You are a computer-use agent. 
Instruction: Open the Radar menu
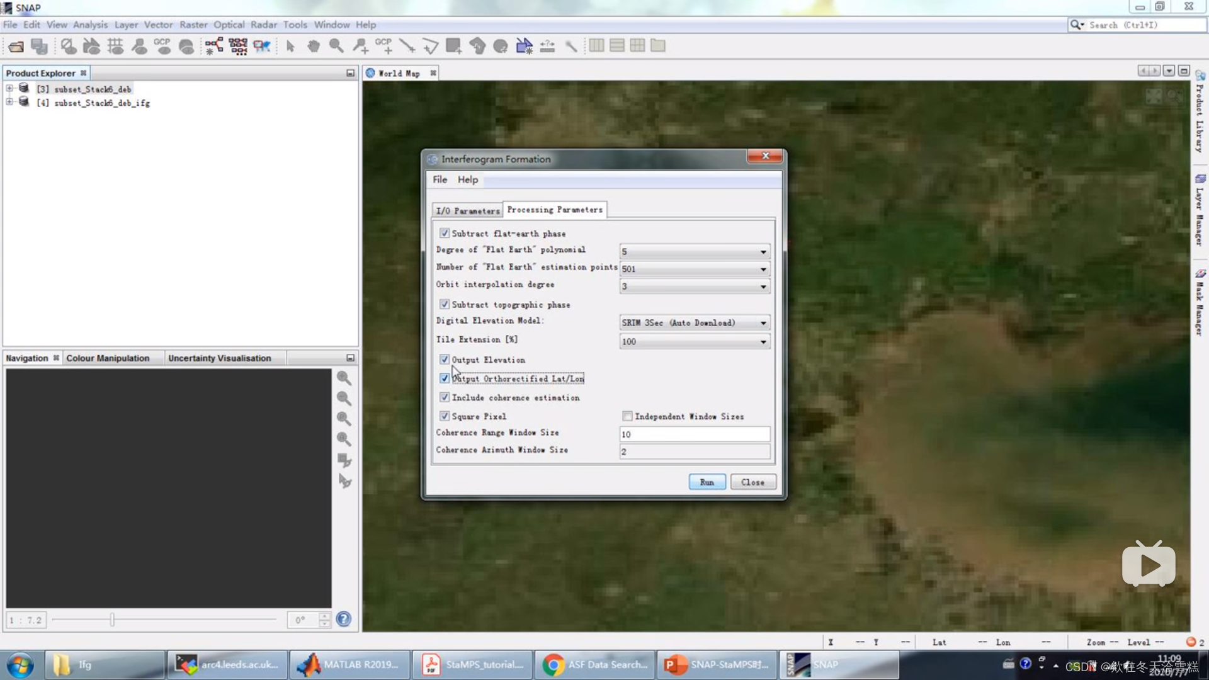coord(263,25)
